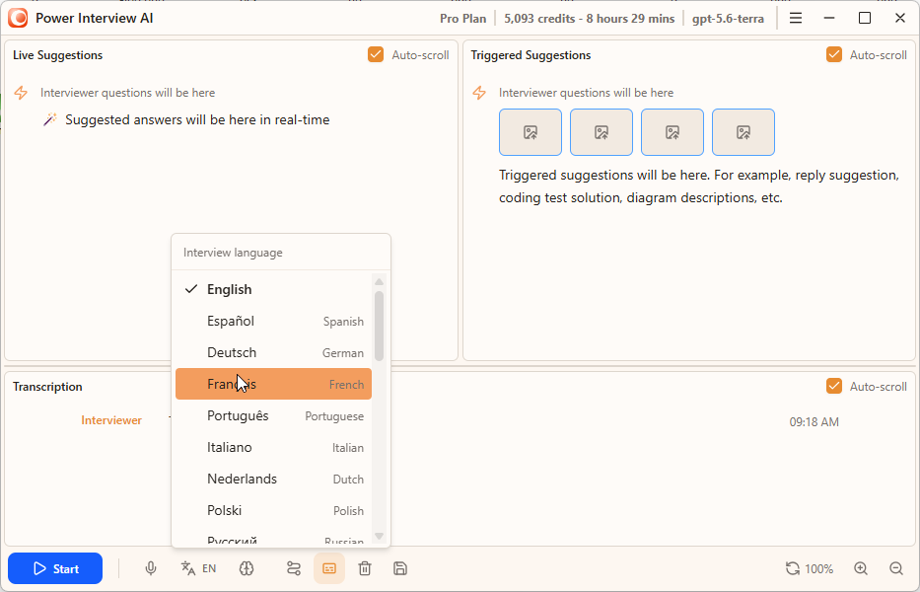Click the Interviewer label in Transcription

[x=111, y=420]
